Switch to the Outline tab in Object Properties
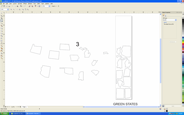Screen dimensions: 184x115 pyautogui.click(x=165, y=16)
